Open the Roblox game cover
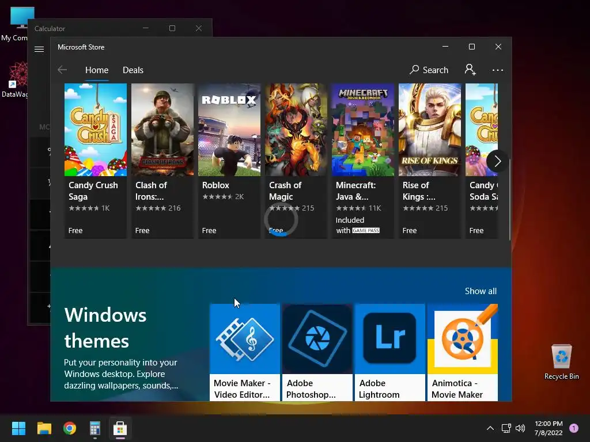The image size is (590, 442). pyautogui.click(x=229, y=129)
